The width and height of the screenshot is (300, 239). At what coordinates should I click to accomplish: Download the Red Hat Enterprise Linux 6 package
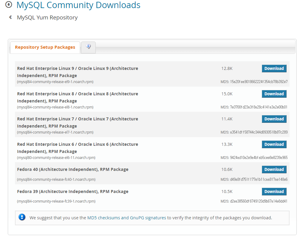pos(274,144)
